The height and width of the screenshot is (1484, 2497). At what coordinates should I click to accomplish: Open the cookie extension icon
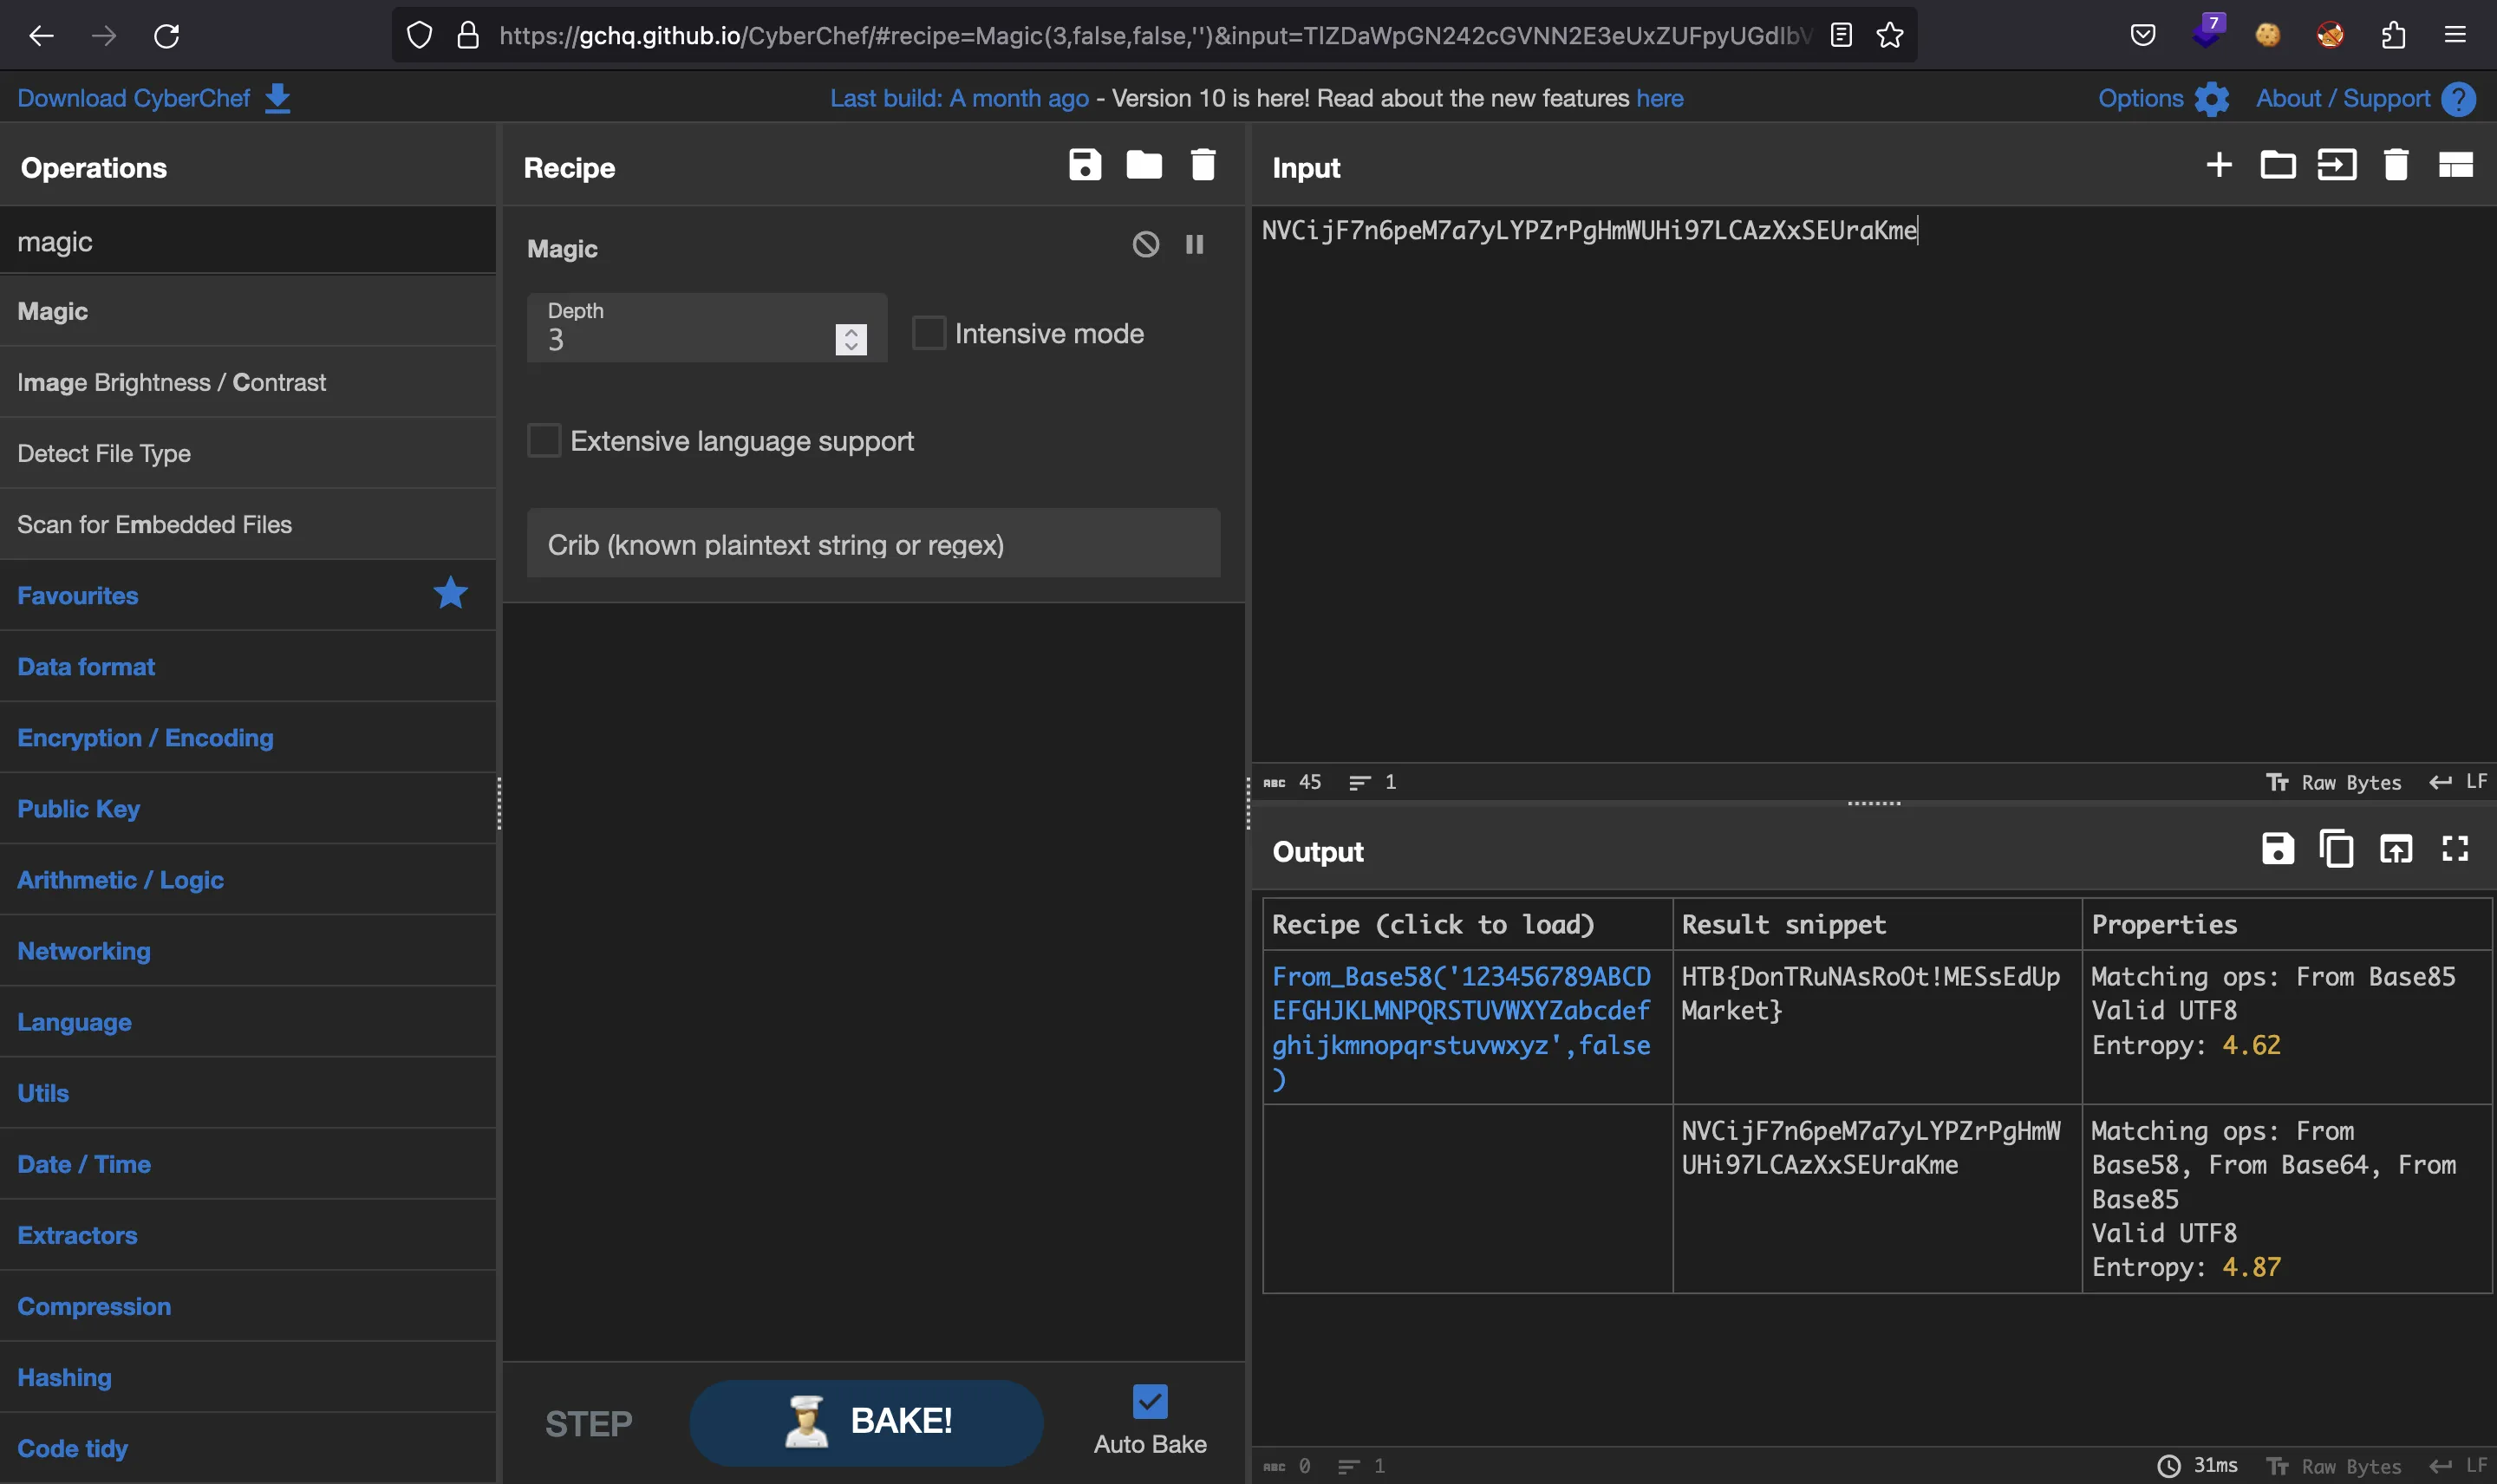pos(2267,35)
